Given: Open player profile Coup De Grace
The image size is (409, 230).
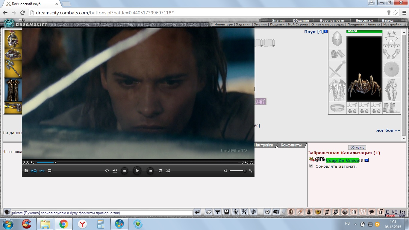Looking at the screenshot, I should pyautogui.click(x=342, y=161).
